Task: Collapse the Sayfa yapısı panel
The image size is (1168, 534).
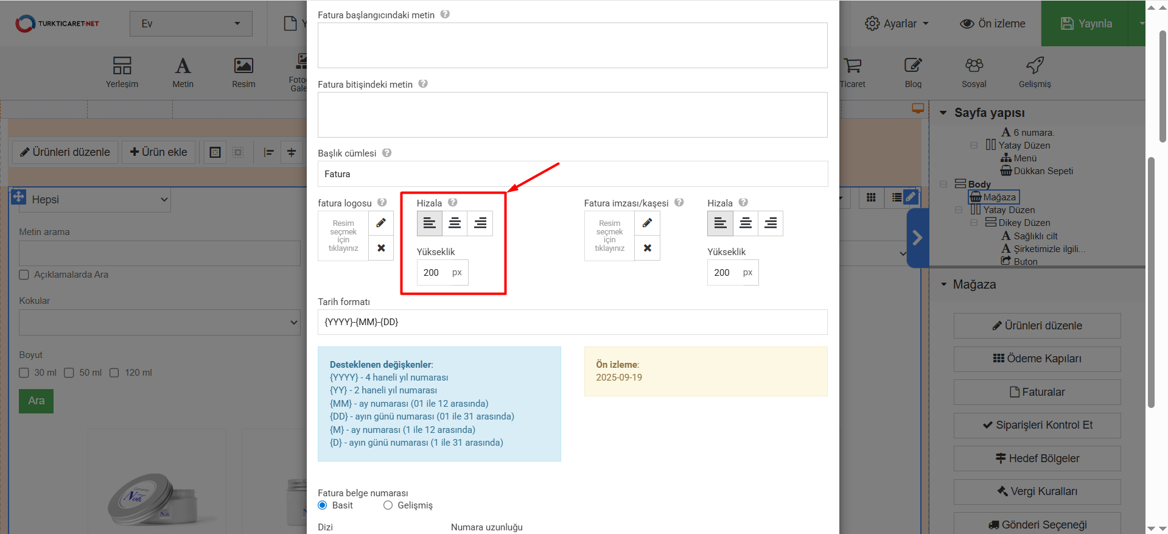Action: pyautogui.click(x=943, y=113)
